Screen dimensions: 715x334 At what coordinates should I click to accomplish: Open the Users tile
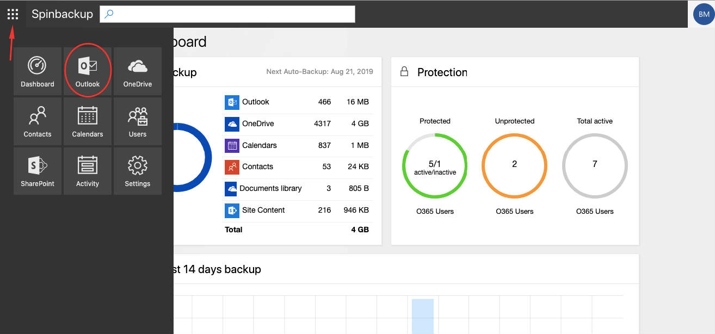pyautogui.click(x=138, y=121)
